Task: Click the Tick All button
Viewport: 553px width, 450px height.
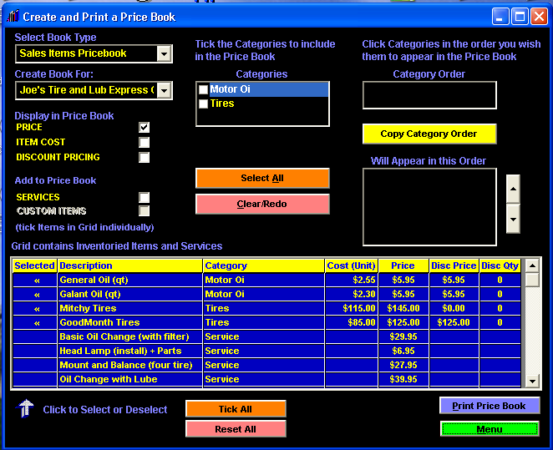Action: pyautogui.click(x=236, y=409)
